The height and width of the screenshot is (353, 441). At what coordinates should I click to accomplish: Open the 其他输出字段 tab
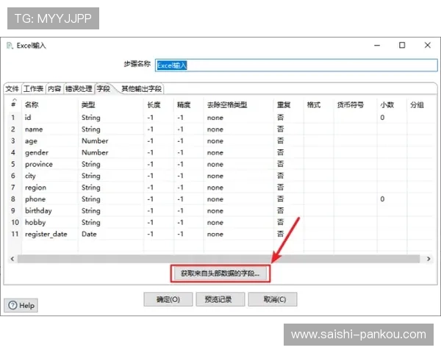(x=141, y=89)
